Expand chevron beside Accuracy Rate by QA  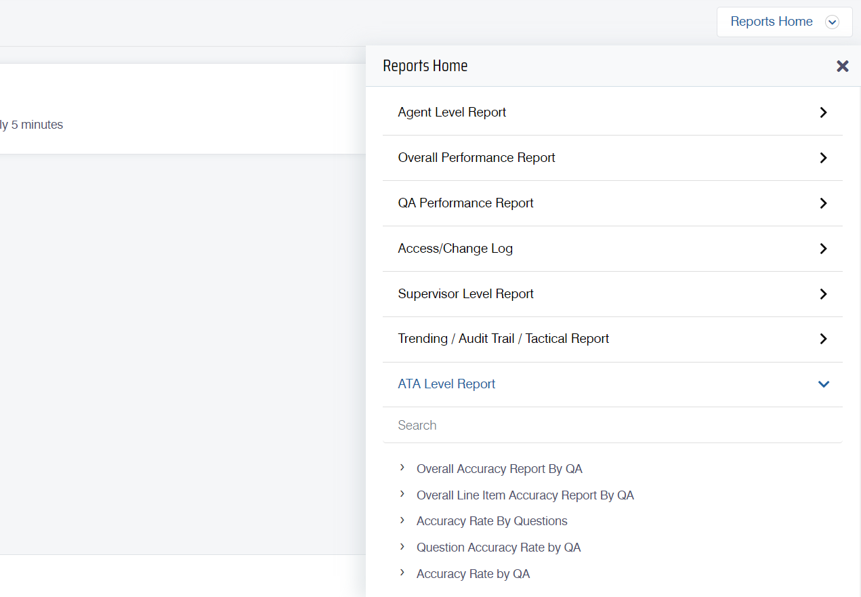pyautogui.click(x=402, y=573)
